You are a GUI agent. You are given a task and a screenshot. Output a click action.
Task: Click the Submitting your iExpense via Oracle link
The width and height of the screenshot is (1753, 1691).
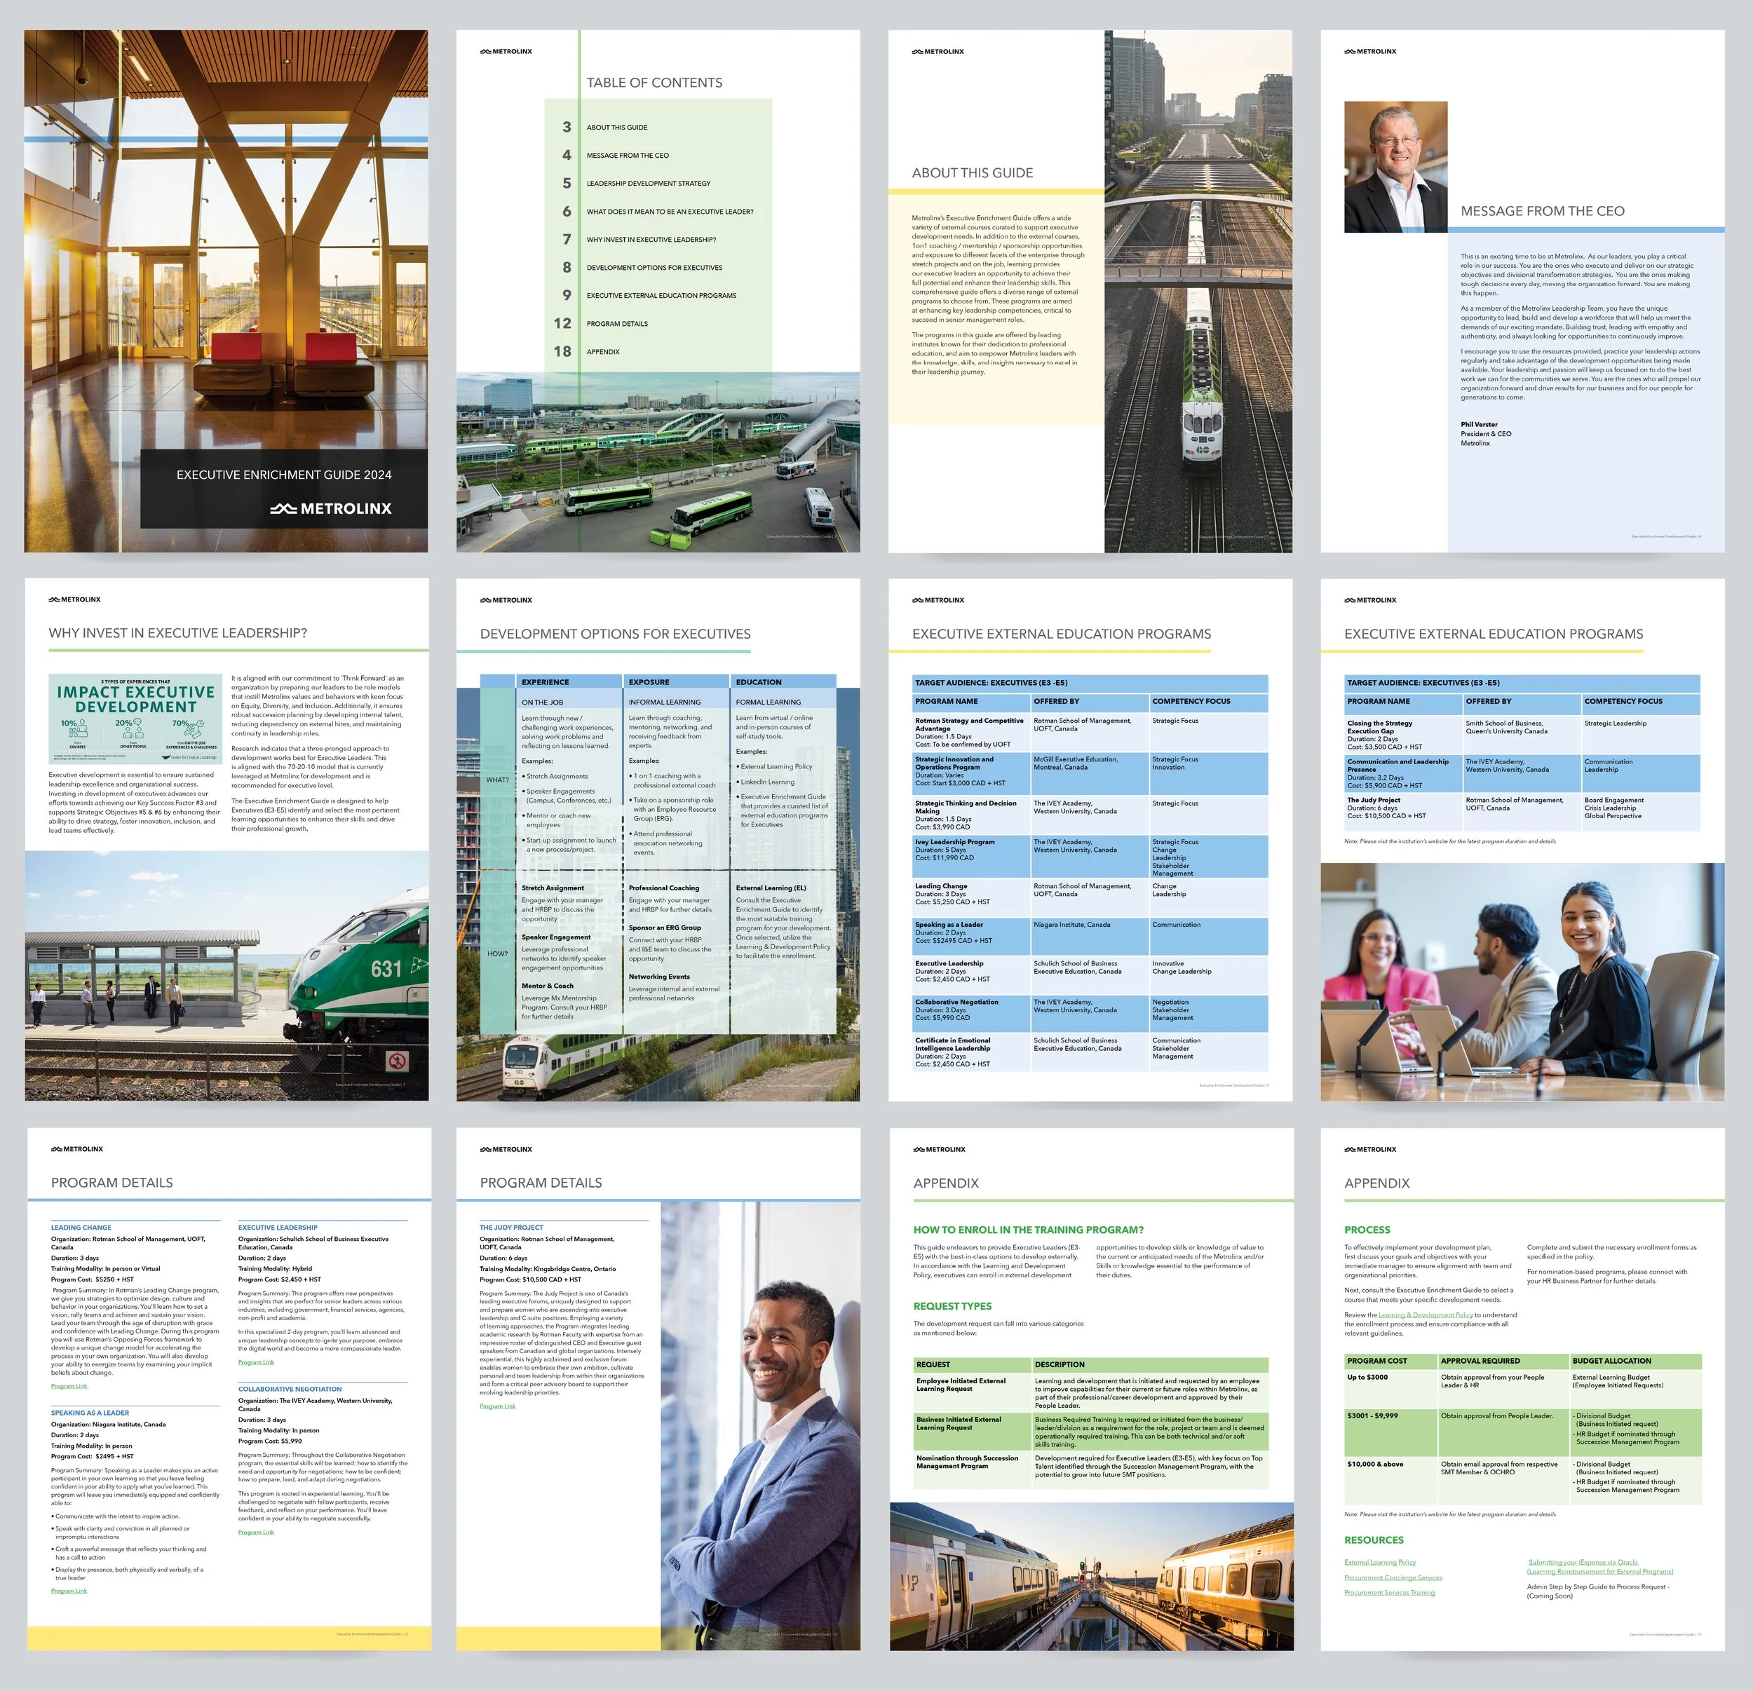pyautogui.click(x=1583, y=1562)
